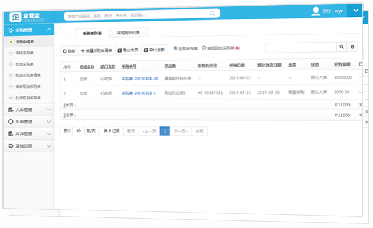This screenshot has width=373, height=228.
Task: Expand the 出库管理 chevron
Action: 49,122
